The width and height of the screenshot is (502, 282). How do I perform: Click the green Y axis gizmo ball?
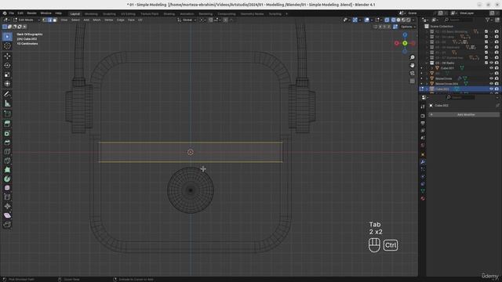pos(405,43)
